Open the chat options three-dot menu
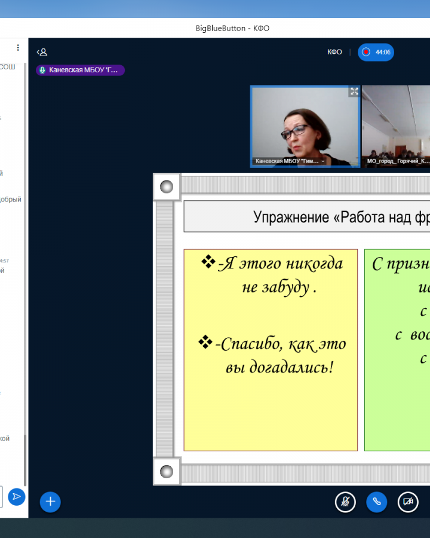The image size is (430, 538). pos(18,48)
